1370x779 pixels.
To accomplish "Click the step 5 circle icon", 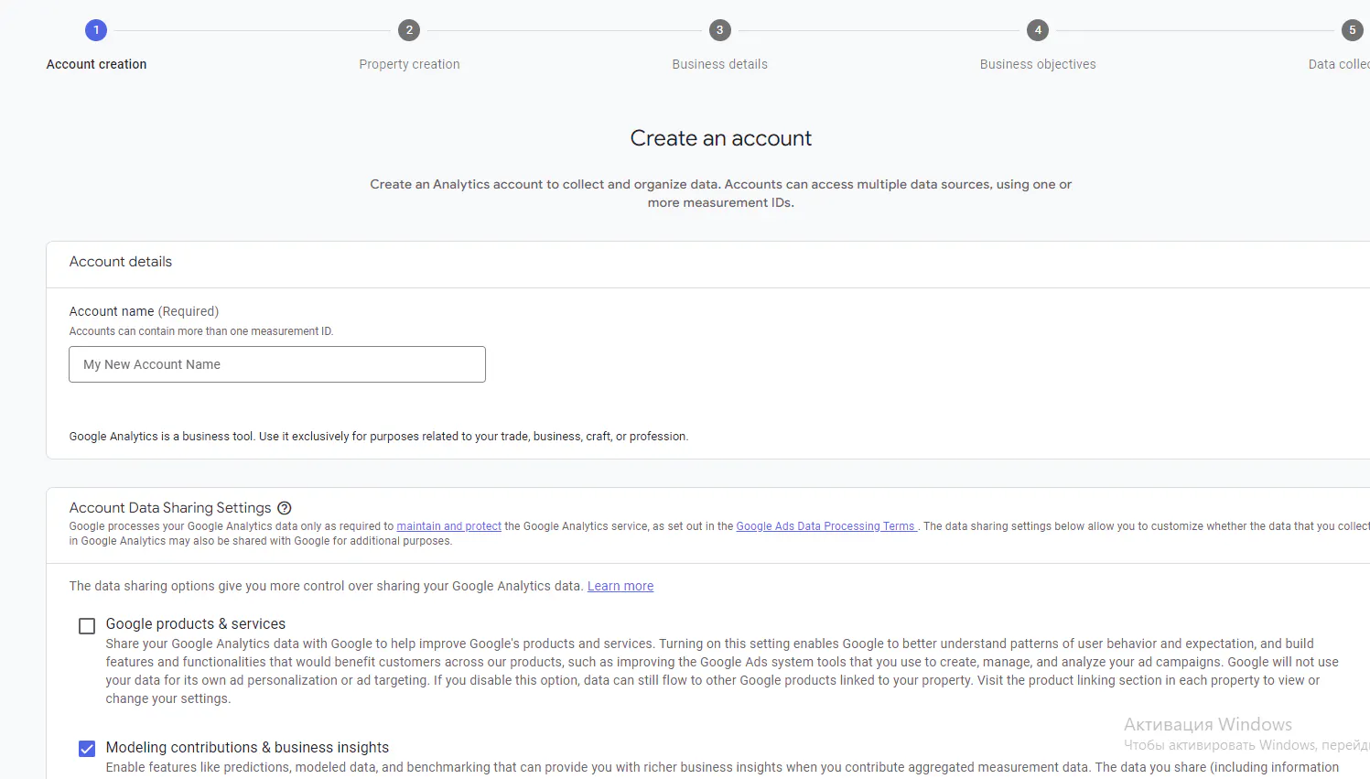I will pyautogui.click(x=1352, y=30).
